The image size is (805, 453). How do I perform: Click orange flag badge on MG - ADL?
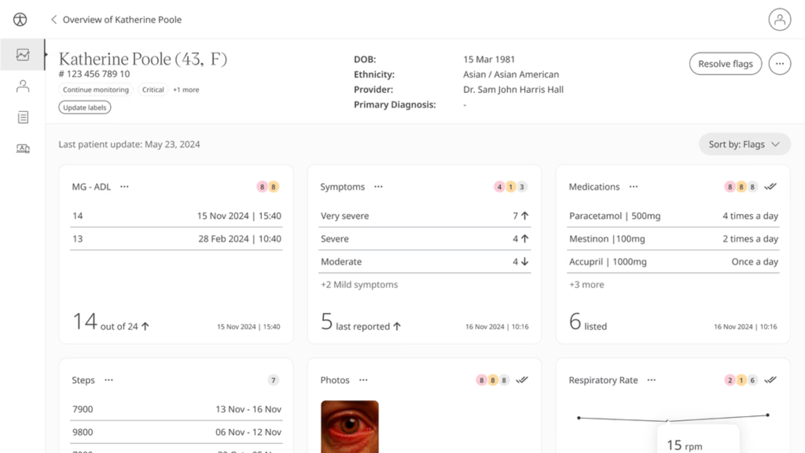click(x=273, y=187)
